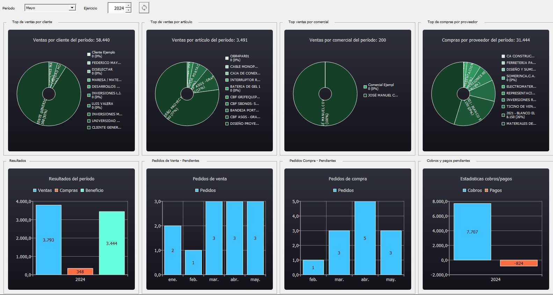Click the refresh icon next to Ejercicio
Screen dimensions: 553x295
[x=144, y=8]
